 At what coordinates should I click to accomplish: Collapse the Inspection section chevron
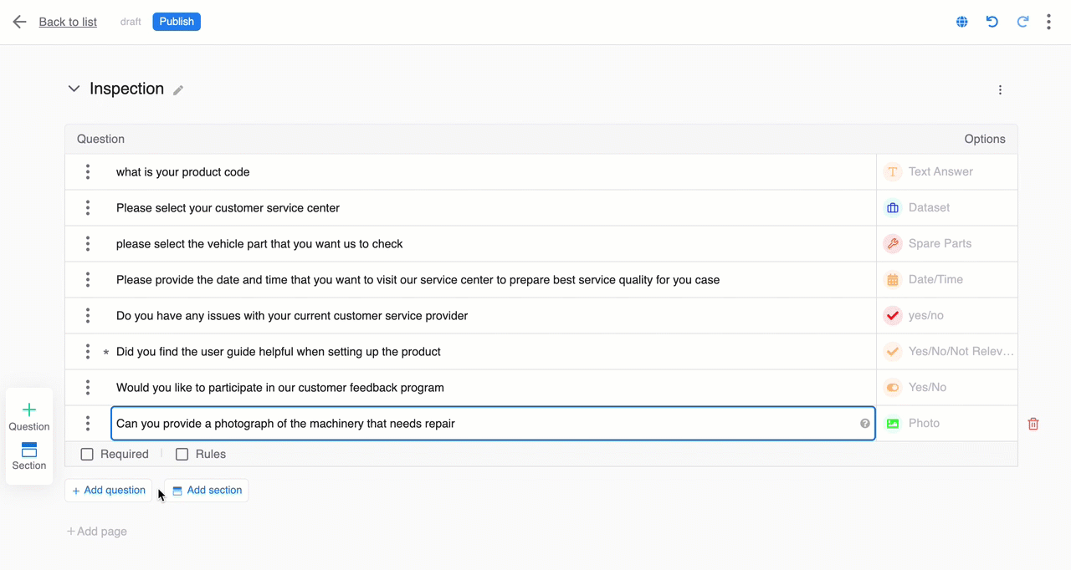74,89
